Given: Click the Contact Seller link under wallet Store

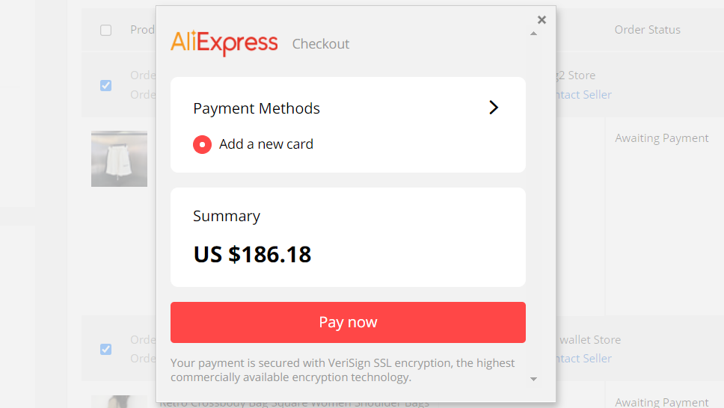Looking at the screenshot, I should [x=583, y=359].
